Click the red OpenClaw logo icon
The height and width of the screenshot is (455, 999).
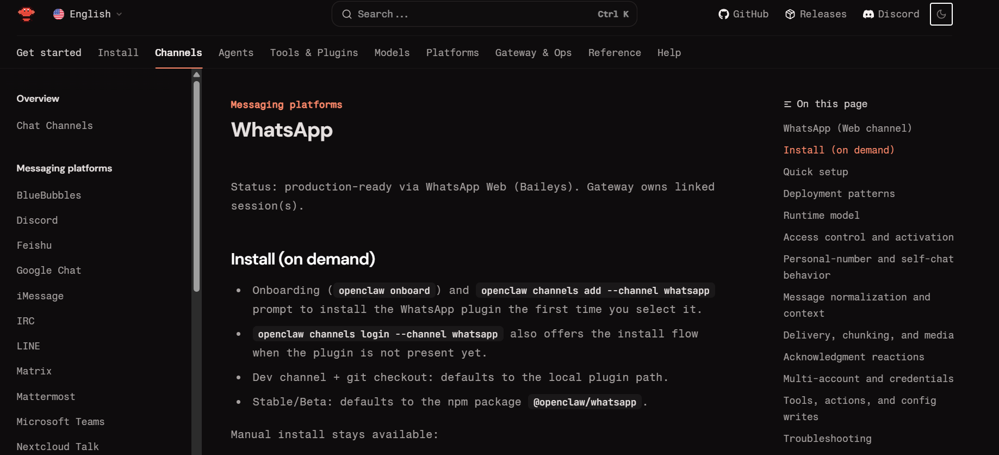(x=26, y=14)
